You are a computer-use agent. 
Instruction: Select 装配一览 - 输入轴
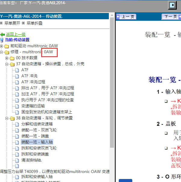pos(37,142)
